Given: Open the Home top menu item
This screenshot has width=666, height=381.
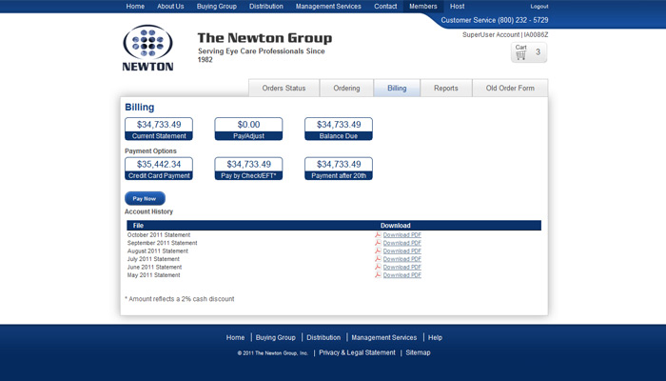Looking at the screenshot, I should click(135, 7).
